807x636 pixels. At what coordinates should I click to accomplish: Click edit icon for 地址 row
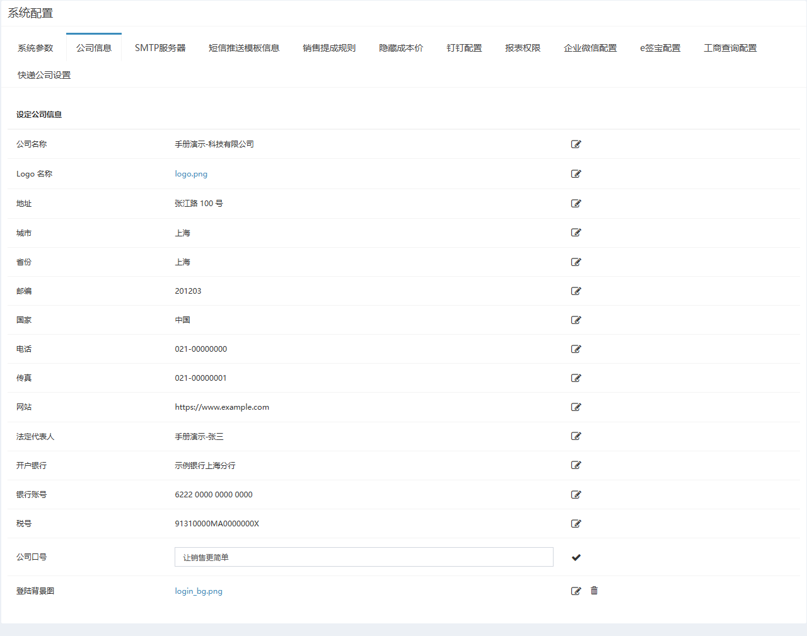576,204
